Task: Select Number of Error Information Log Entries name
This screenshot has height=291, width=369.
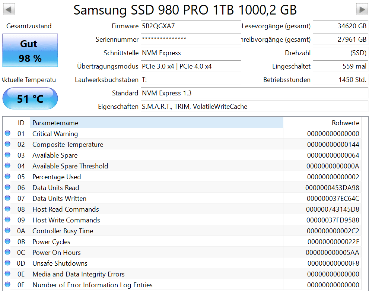Action: 92,285
